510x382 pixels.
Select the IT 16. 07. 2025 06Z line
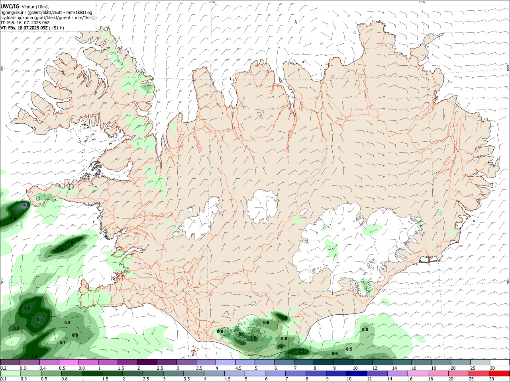tap(25, 23)
